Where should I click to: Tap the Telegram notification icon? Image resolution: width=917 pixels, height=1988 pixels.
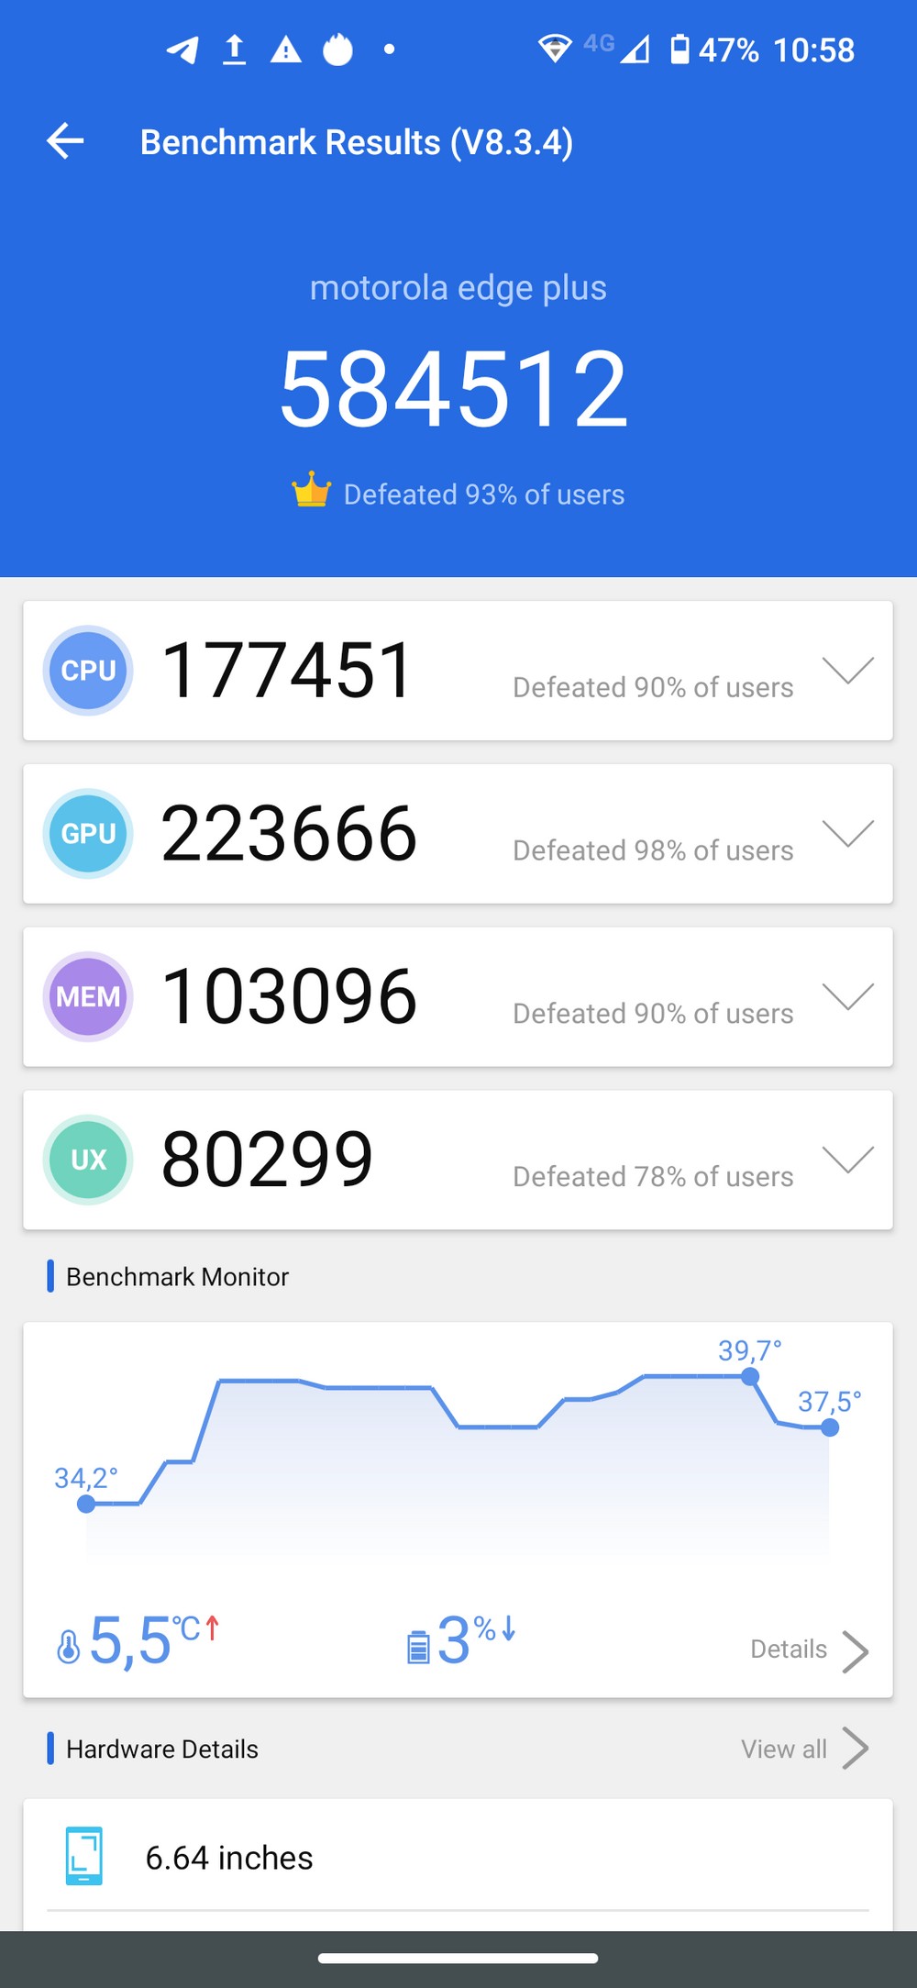(x=182, y=50)
